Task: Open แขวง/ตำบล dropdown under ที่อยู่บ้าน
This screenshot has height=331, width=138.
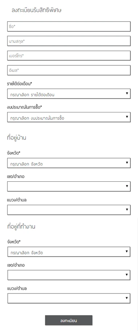Action: coord(69,210)
